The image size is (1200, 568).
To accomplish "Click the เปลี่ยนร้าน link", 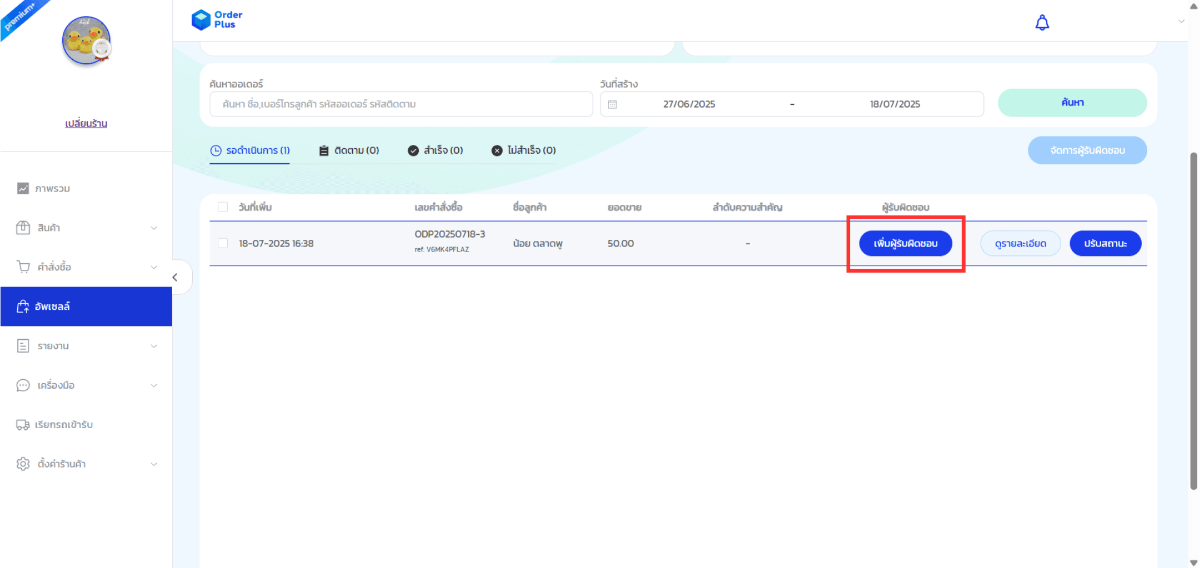I will click(86, 123).
